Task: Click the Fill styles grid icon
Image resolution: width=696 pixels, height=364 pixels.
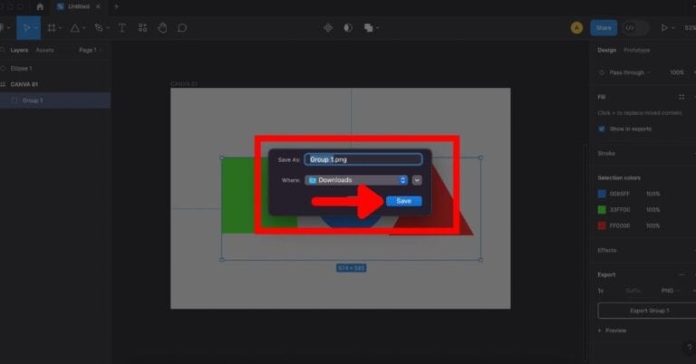Action: 681,97
